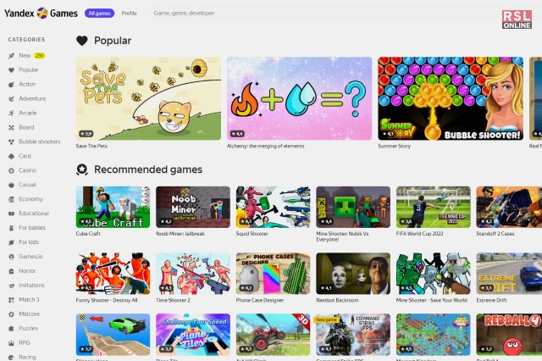The height and width of the screenshot is (361, 542).
Task: Open the Red Ball 4 thumbnail
Action: (x=509, y=335)
